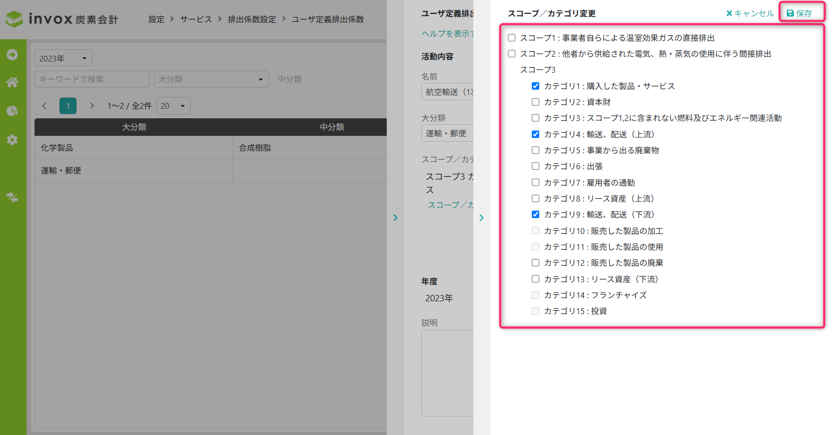The height and width of the screenshot is (435, 833).
Task: Expand the 大分類 filter dropdown
Action: tap(211, 79)
